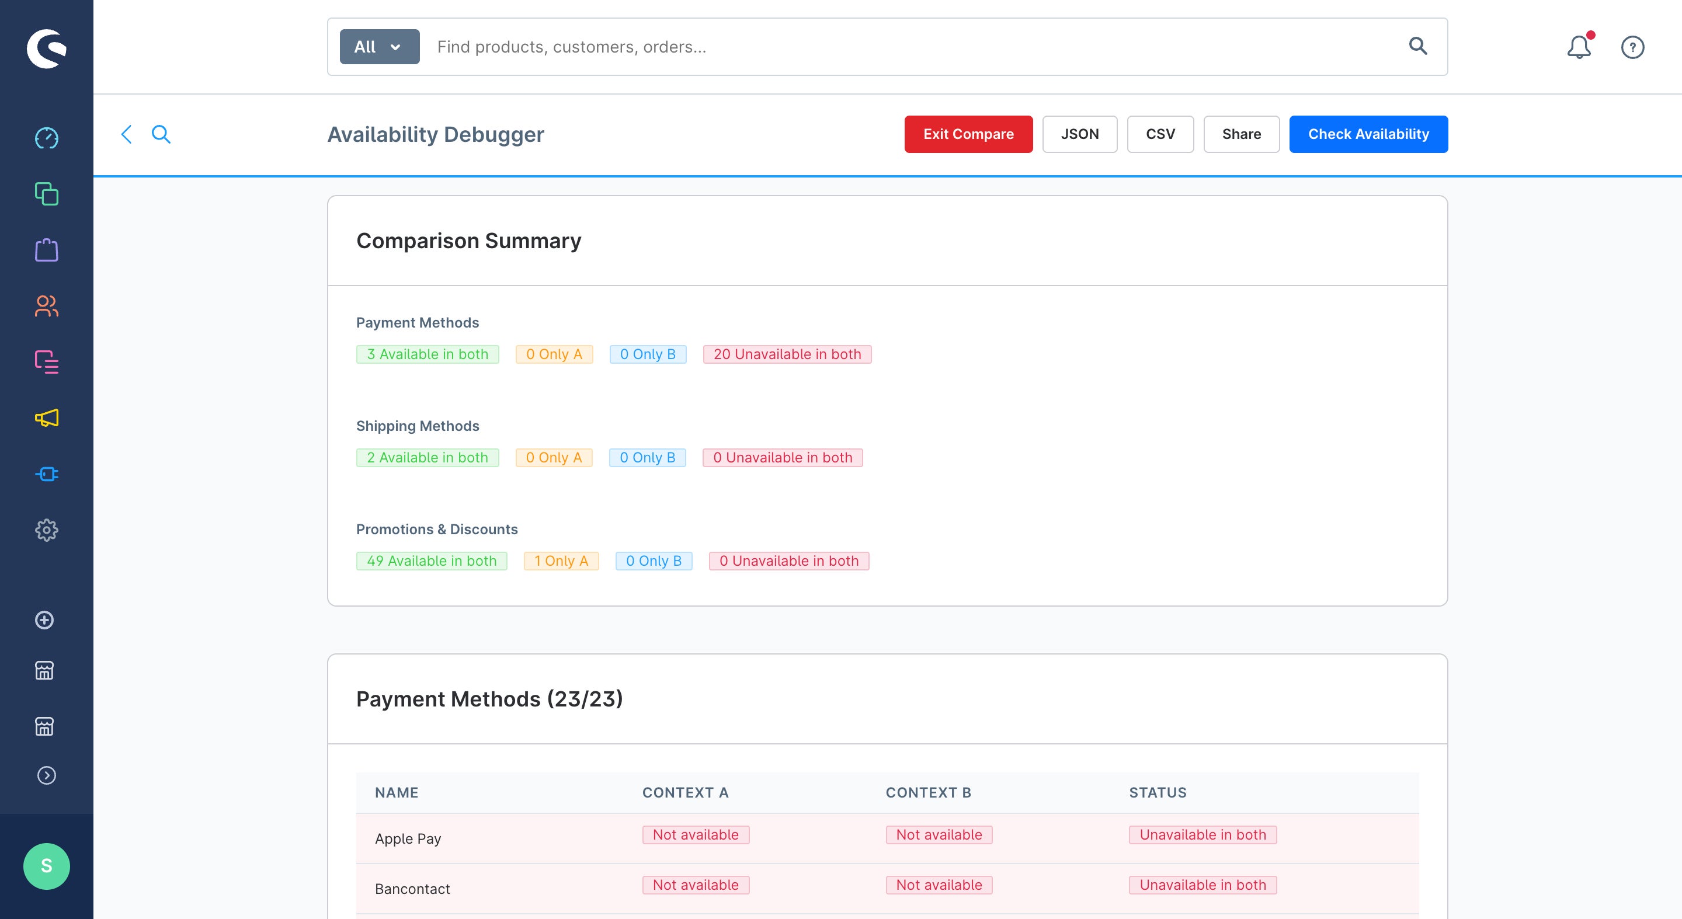Click the Exit Compare button
The height and width of the screenshot is (919, 1682).
pyautogui.click(x=968, y=134)
